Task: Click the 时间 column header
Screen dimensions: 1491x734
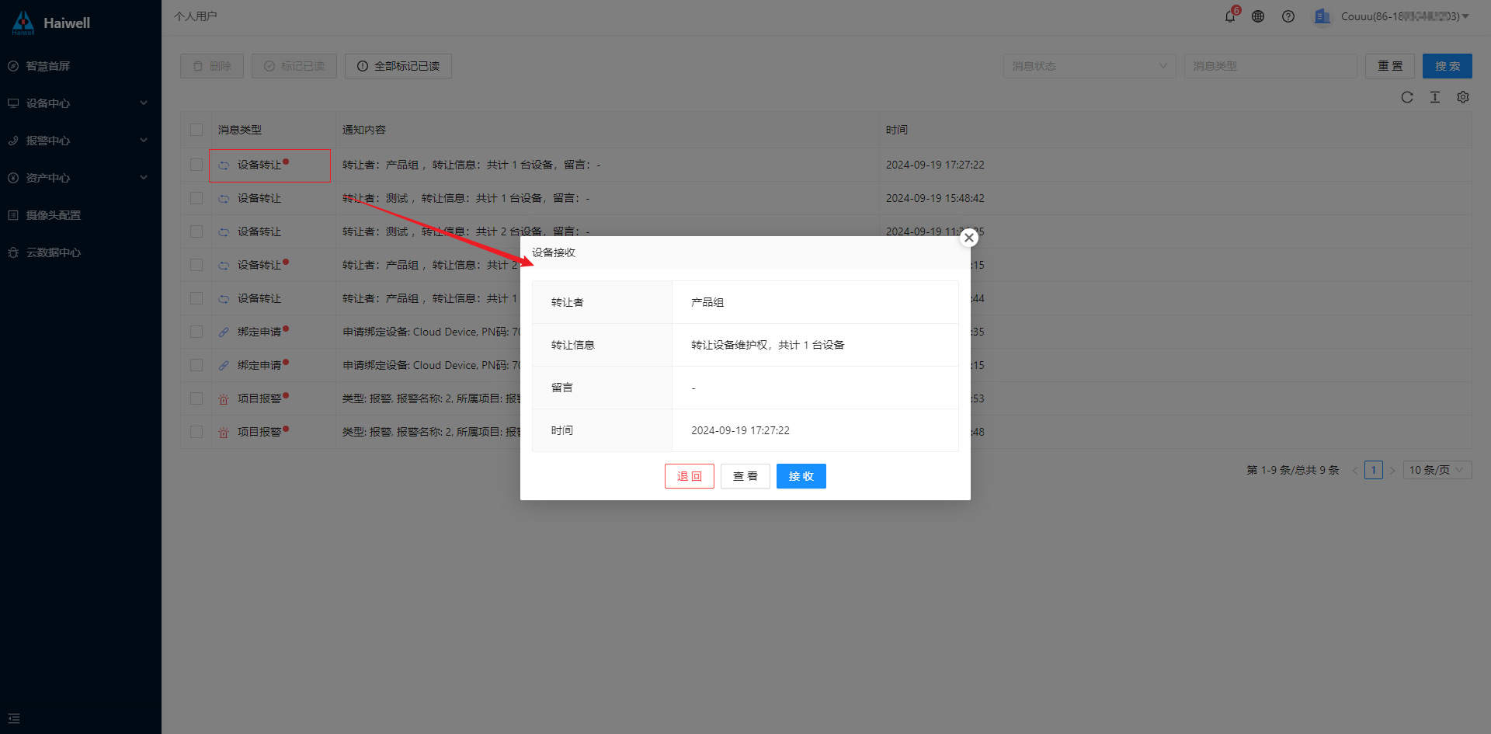Action: coord(897,130)
